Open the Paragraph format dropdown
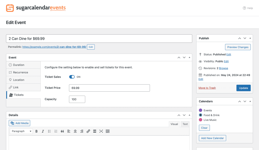Image resolution: width=259 pixels, height=150 pixels. pyautogui.click(x=21, y=131)
